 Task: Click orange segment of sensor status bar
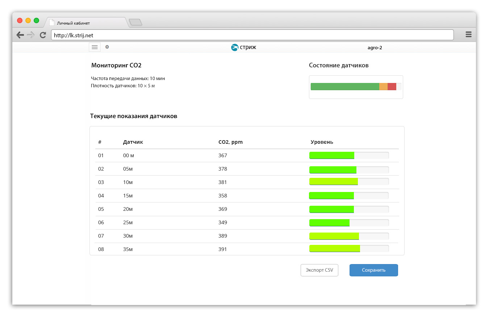point(383,87)
